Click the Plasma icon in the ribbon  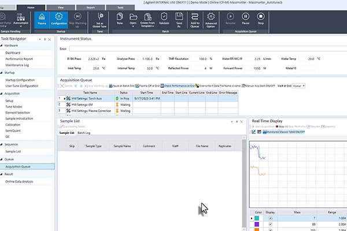(42, 20)
